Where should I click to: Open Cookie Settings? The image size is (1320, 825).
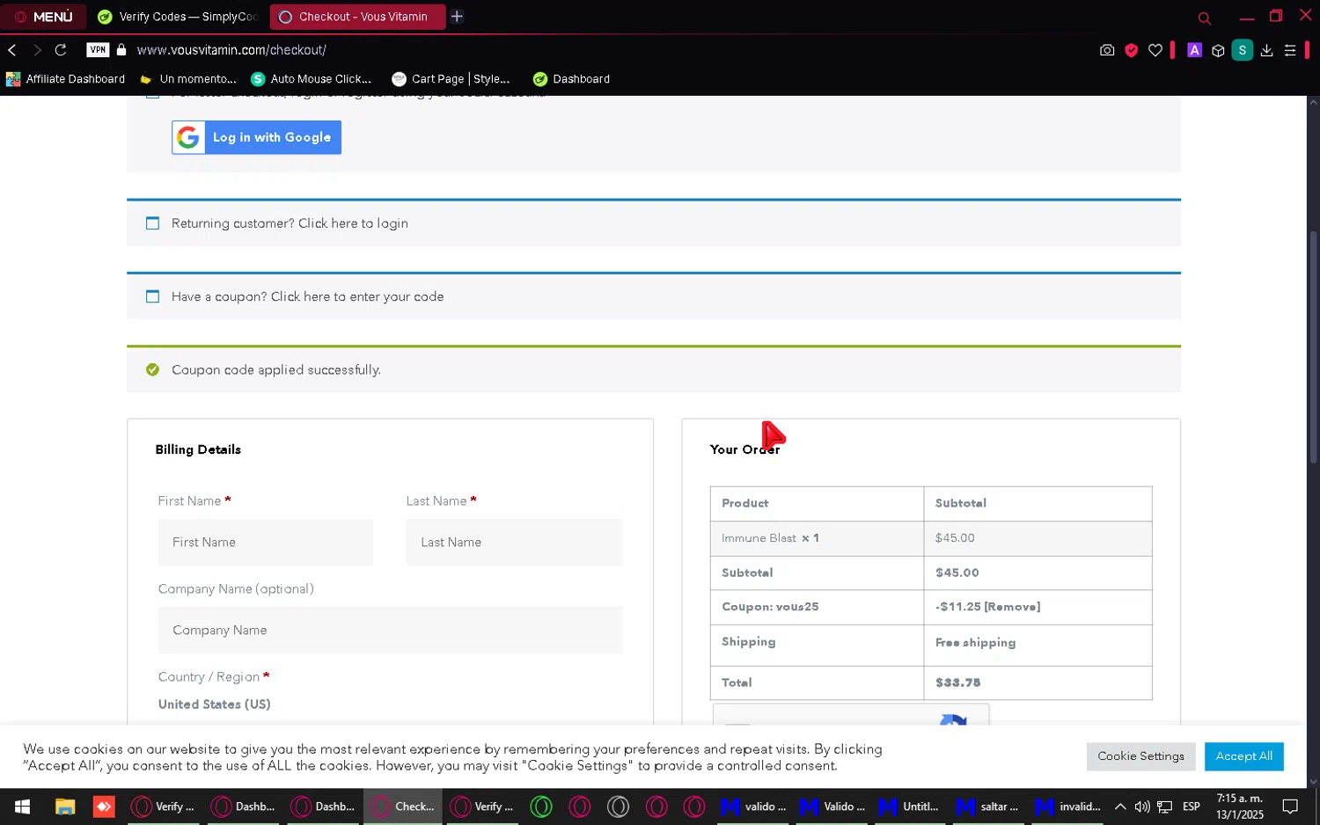[x=1140, y=756]
